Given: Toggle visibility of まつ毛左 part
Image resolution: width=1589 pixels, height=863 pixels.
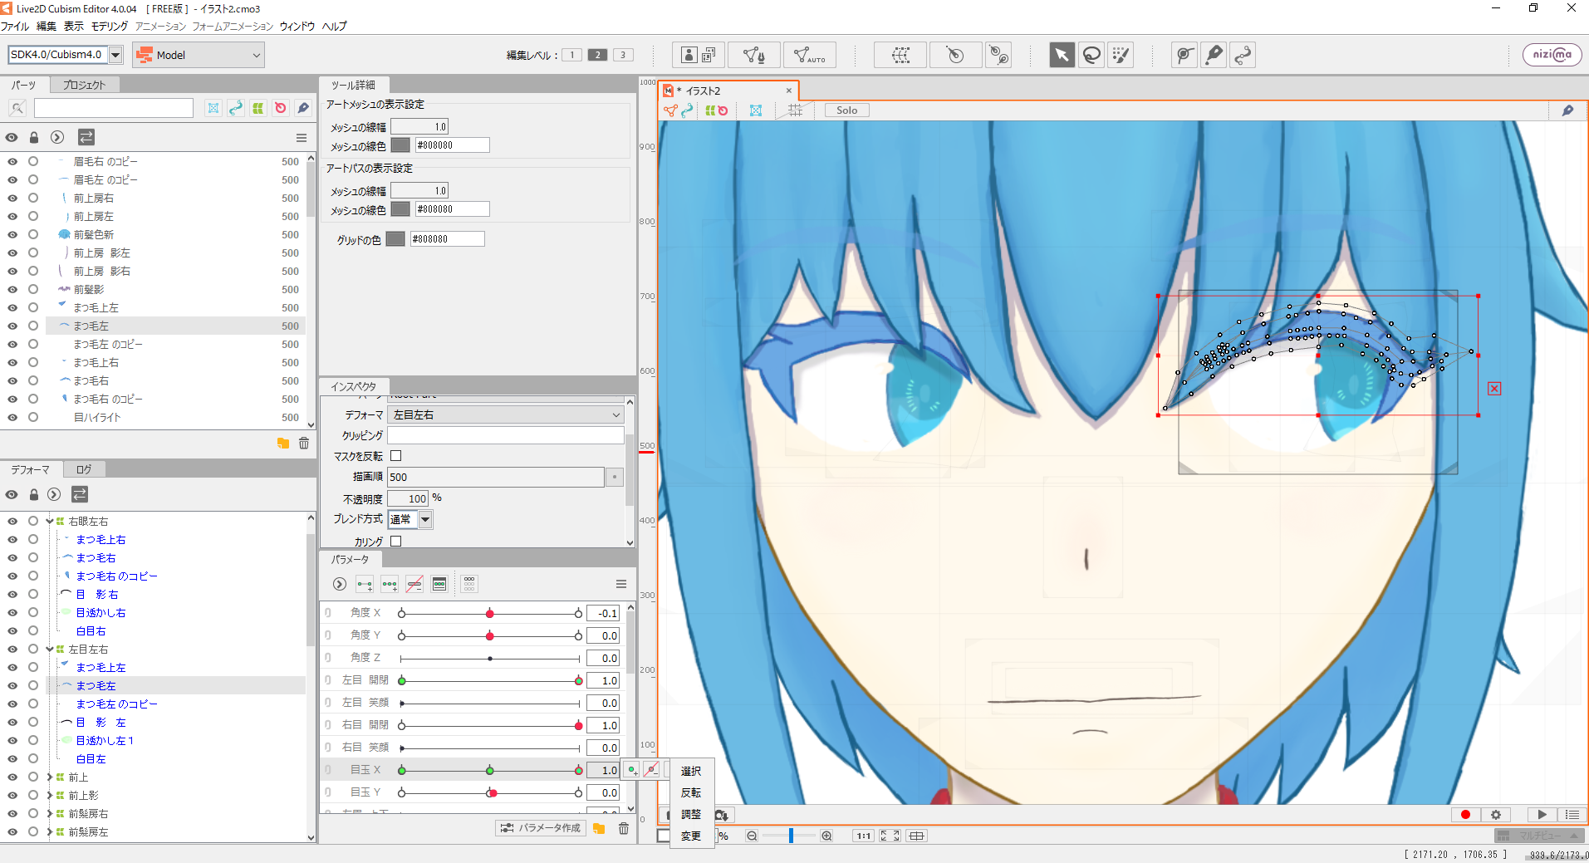Looking at the screenshot, I should 12,326.
